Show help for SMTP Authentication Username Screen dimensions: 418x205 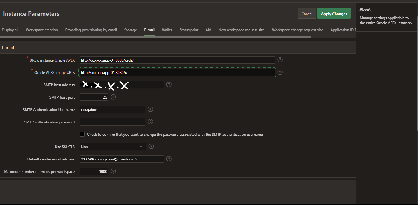coord(150,109)
